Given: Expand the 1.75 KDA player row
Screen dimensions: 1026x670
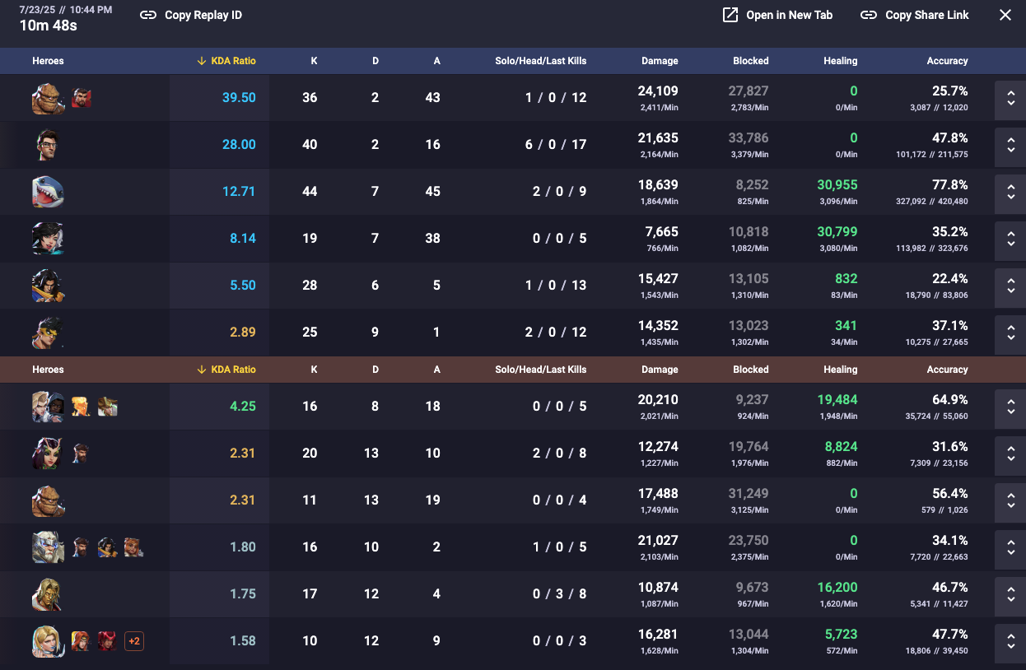Looking at the screenshot, I should click(x=1010, y=594).
